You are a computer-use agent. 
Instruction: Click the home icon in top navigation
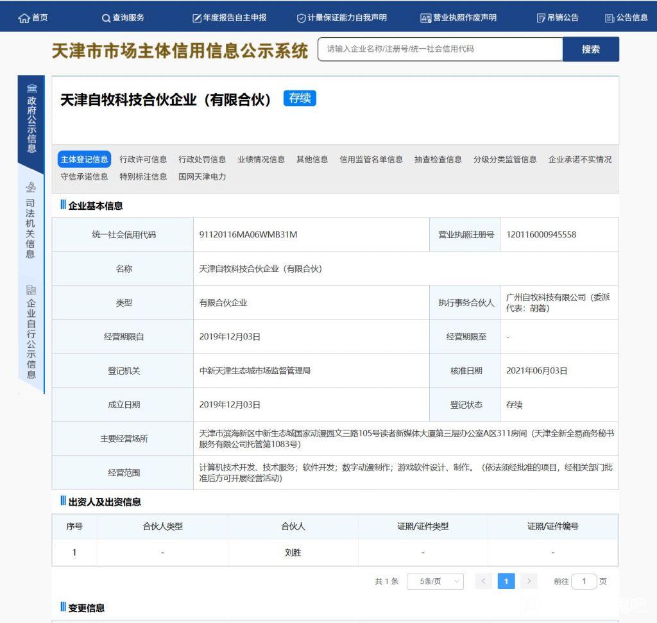(x=24, y=18)
